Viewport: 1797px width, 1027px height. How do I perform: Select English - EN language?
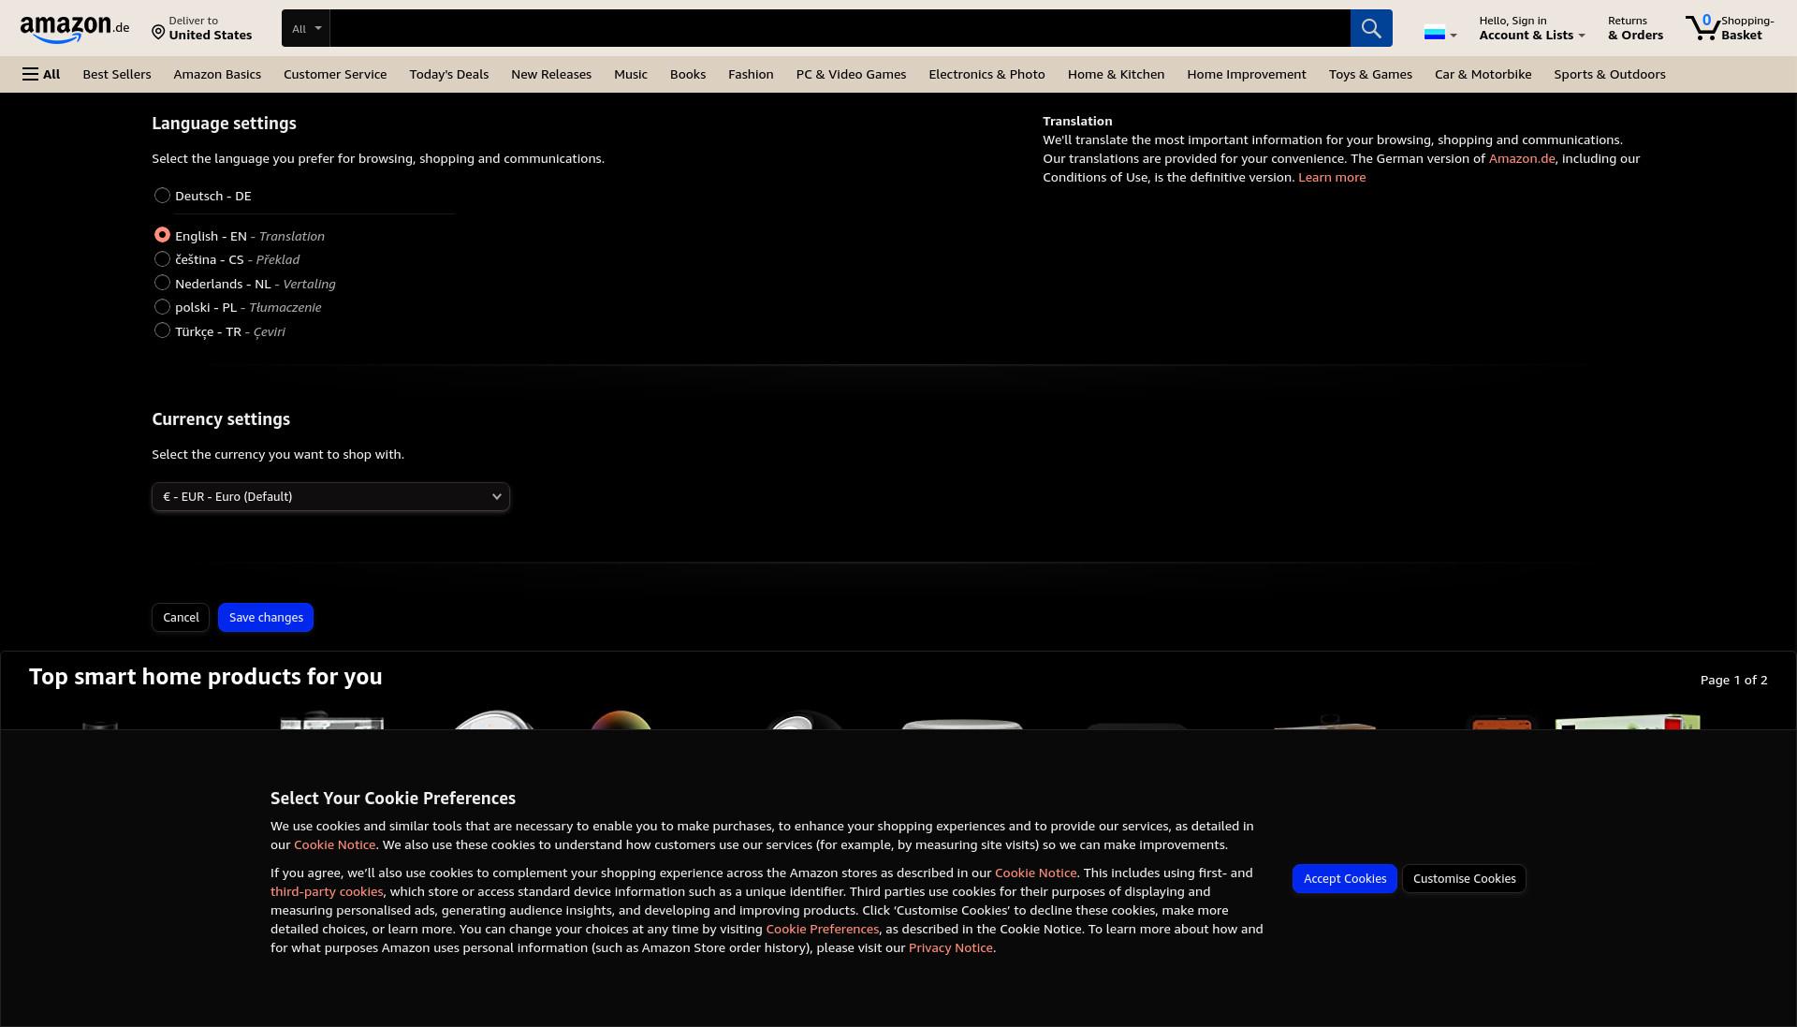pos(162,235)
